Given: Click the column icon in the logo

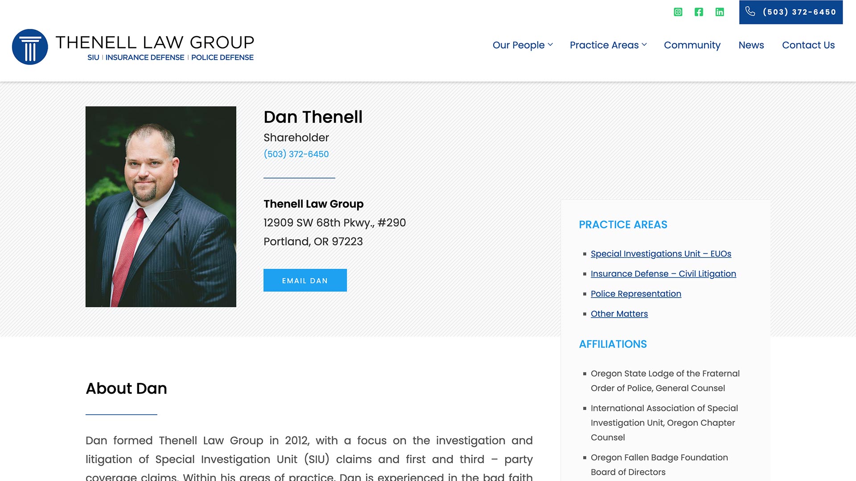Looking at the screenshot, I should [29, 47].
